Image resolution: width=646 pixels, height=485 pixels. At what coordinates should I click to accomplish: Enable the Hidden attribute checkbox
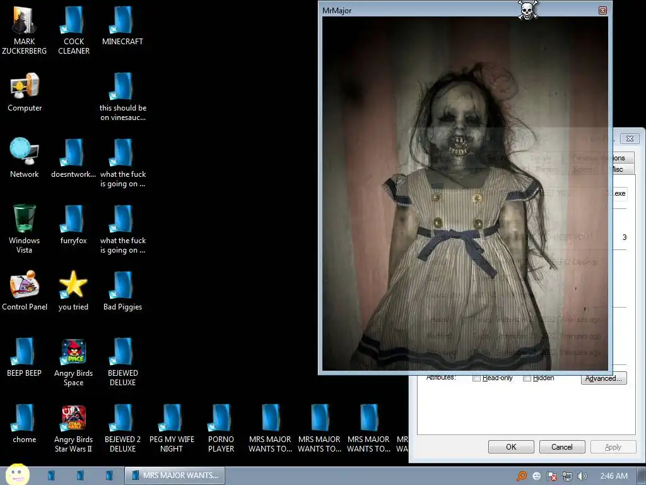click(x=527, y=378)
